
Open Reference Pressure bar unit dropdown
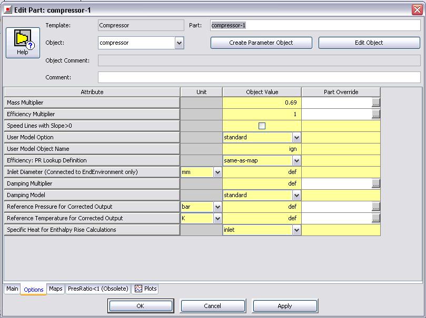coord(217,207)
